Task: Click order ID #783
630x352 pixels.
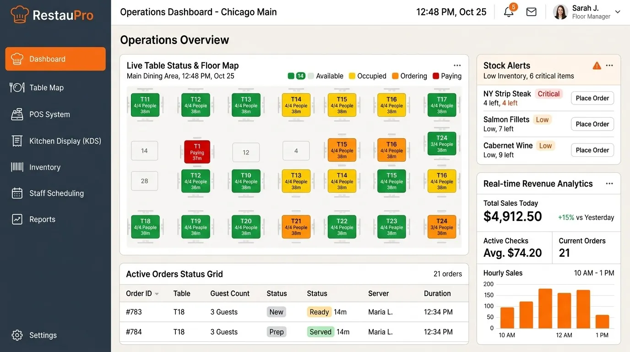Action: [134, 312]
